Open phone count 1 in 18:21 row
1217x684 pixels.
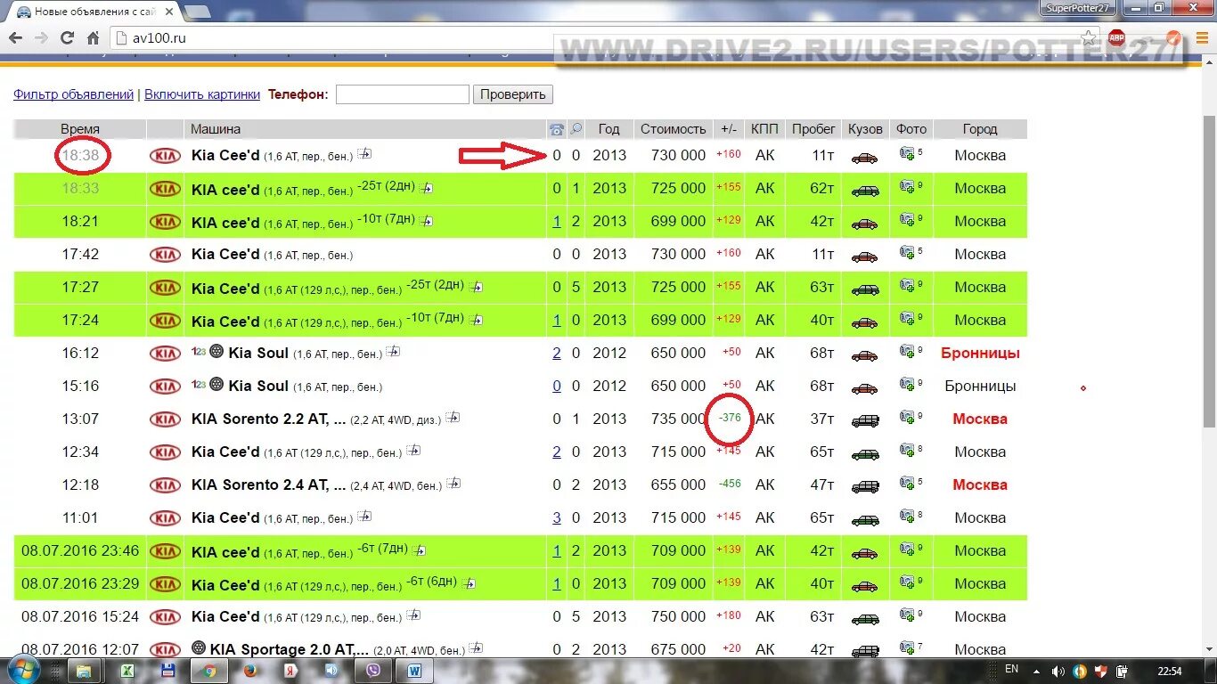pyautogui.click(x=557, y=222)
